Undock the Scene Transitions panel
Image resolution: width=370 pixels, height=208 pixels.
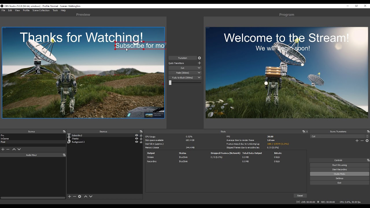pyautogui.click(x=368, y=131)
